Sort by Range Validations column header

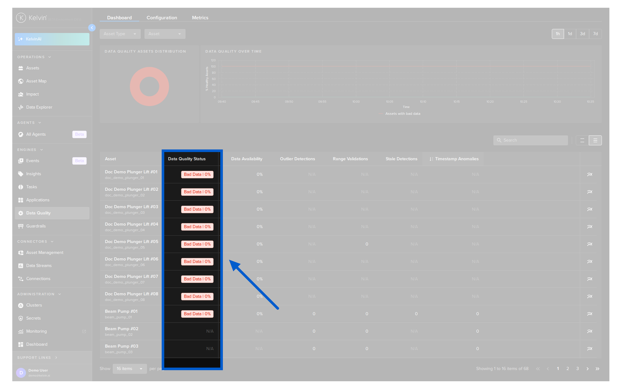[x=350, y=159]
